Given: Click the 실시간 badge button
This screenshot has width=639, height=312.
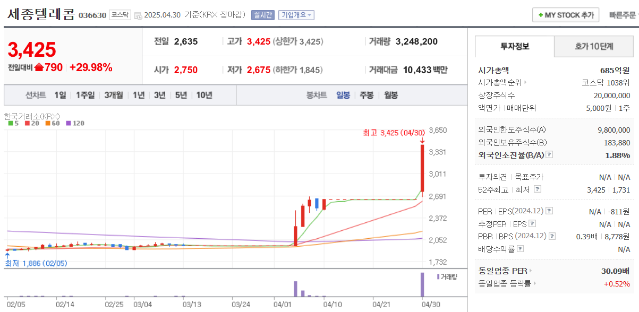Looking at the screenshot, I should pyautogui.click(x=262, y=15).
